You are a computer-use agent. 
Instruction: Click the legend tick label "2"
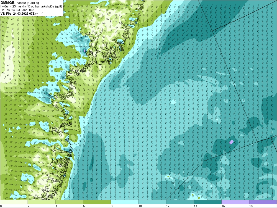coord(29,206)
